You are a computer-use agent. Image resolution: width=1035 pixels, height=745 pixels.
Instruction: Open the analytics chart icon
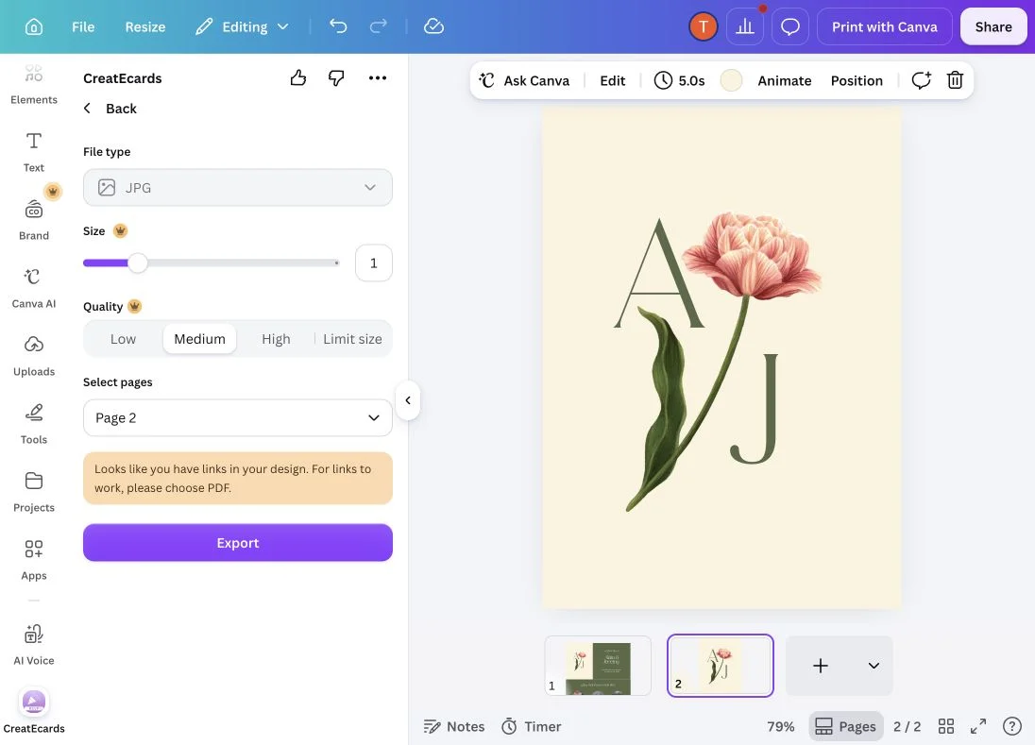(744, 27)
